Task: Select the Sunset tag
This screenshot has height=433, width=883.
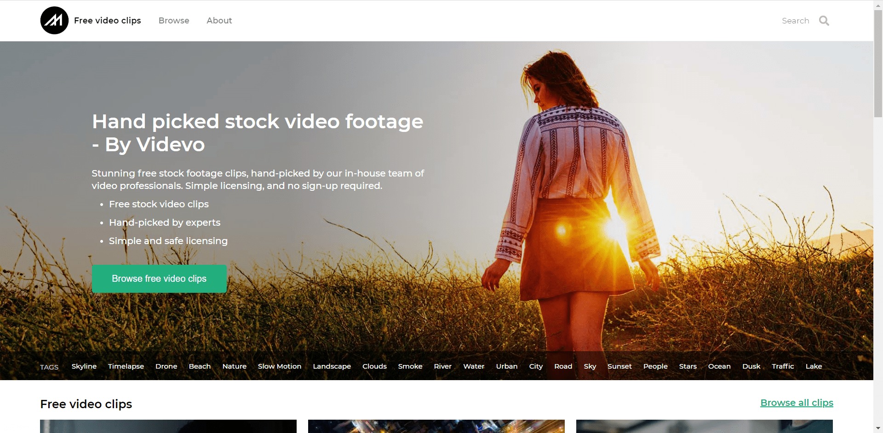Action: pos(619,366)
